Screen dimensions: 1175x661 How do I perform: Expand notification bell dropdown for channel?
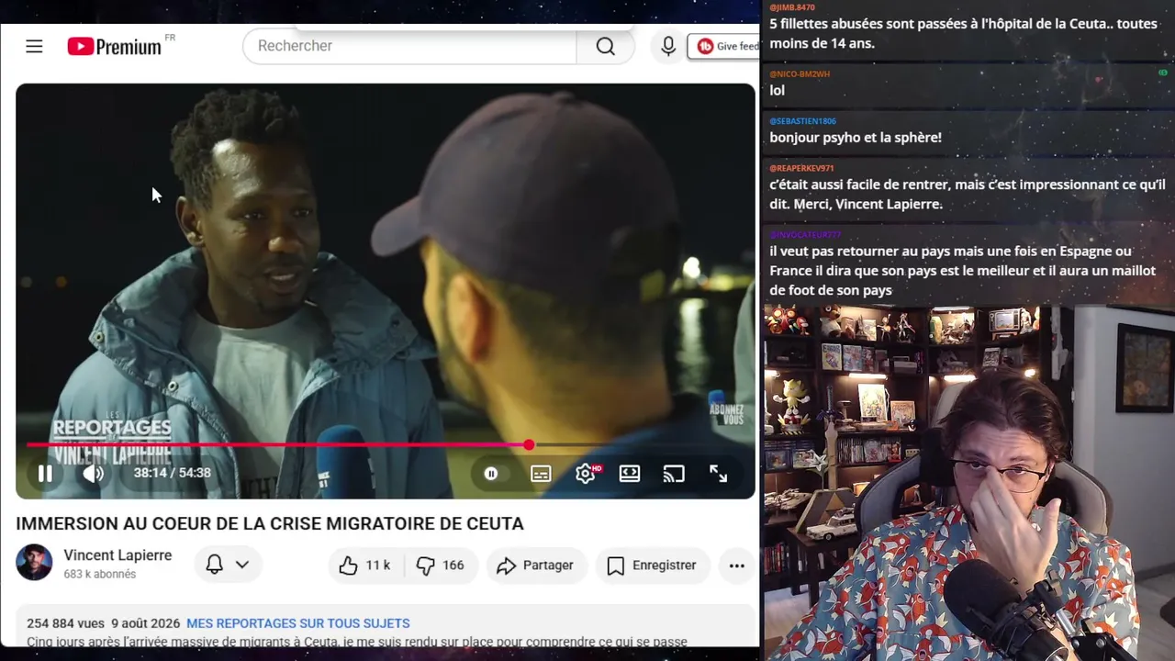[x=228, y=565]
